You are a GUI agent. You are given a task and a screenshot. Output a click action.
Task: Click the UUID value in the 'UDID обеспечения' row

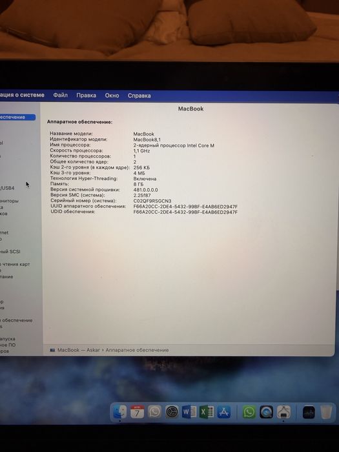pyautogui.click(x=186, y=212)
